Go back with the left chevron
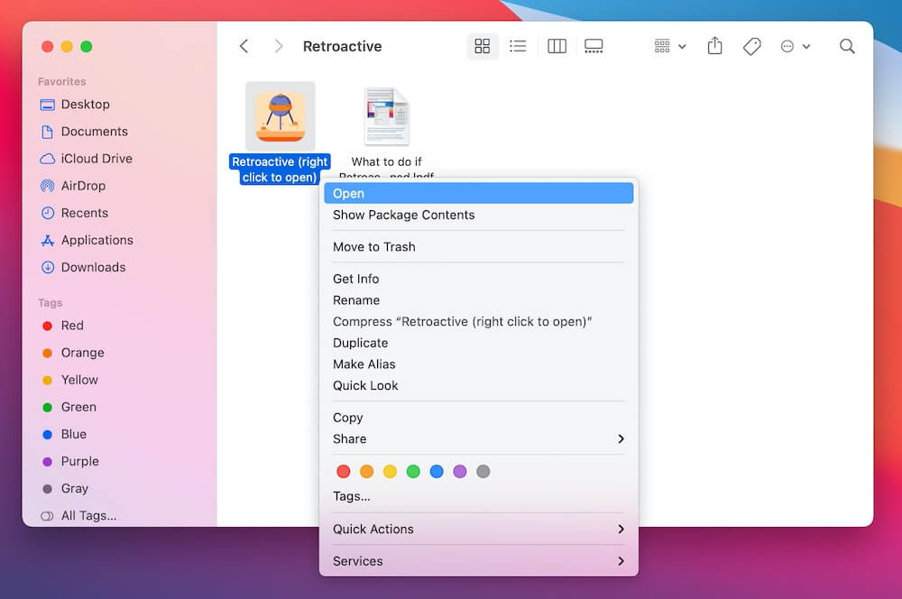Viewport: 902px width, 599px height. point(244,46)
